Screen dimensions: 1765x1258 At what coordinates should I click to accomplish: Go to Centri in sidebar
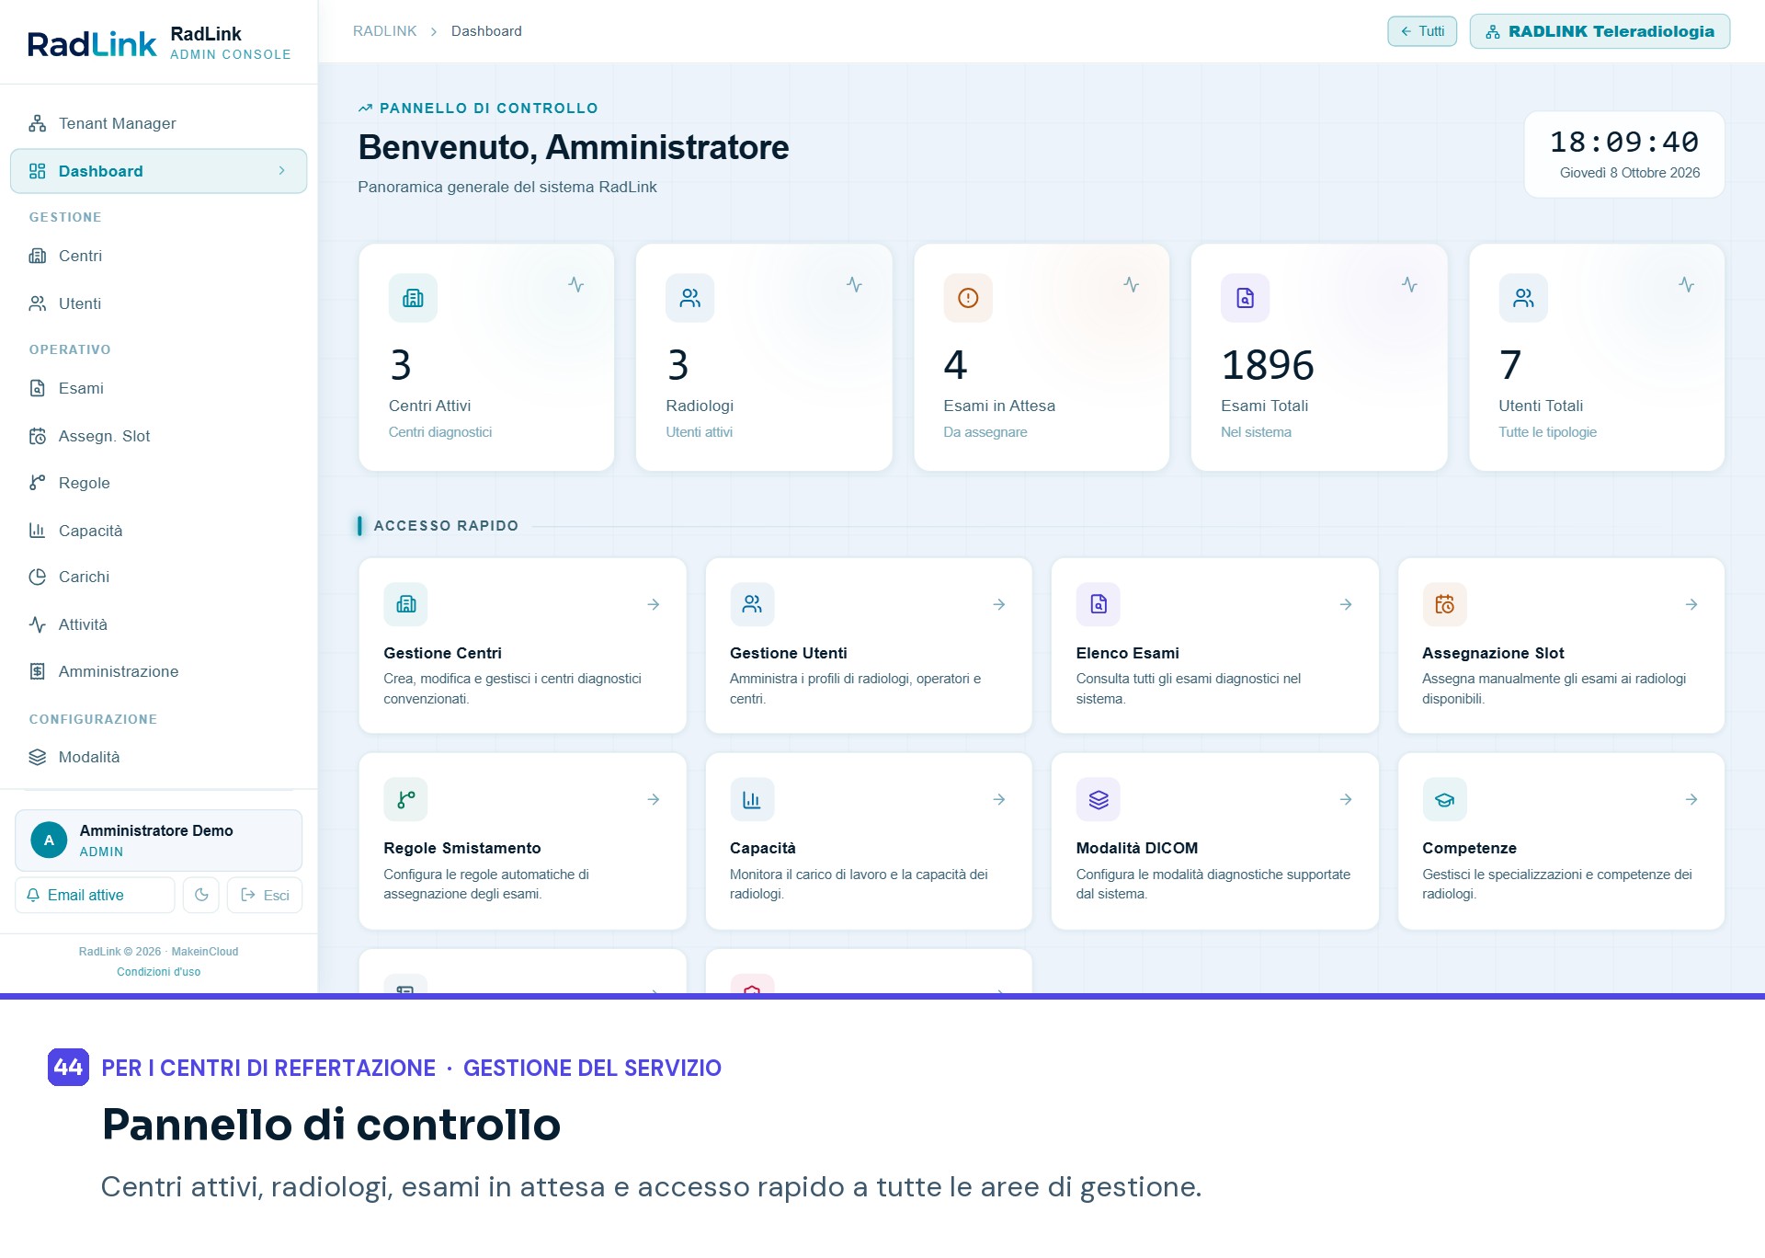[x=158, y=256]
